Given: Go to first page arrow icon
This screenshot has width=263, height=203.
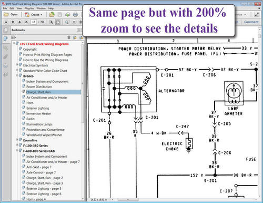Looking at the screenshot, I should click(x=6, y=22).
